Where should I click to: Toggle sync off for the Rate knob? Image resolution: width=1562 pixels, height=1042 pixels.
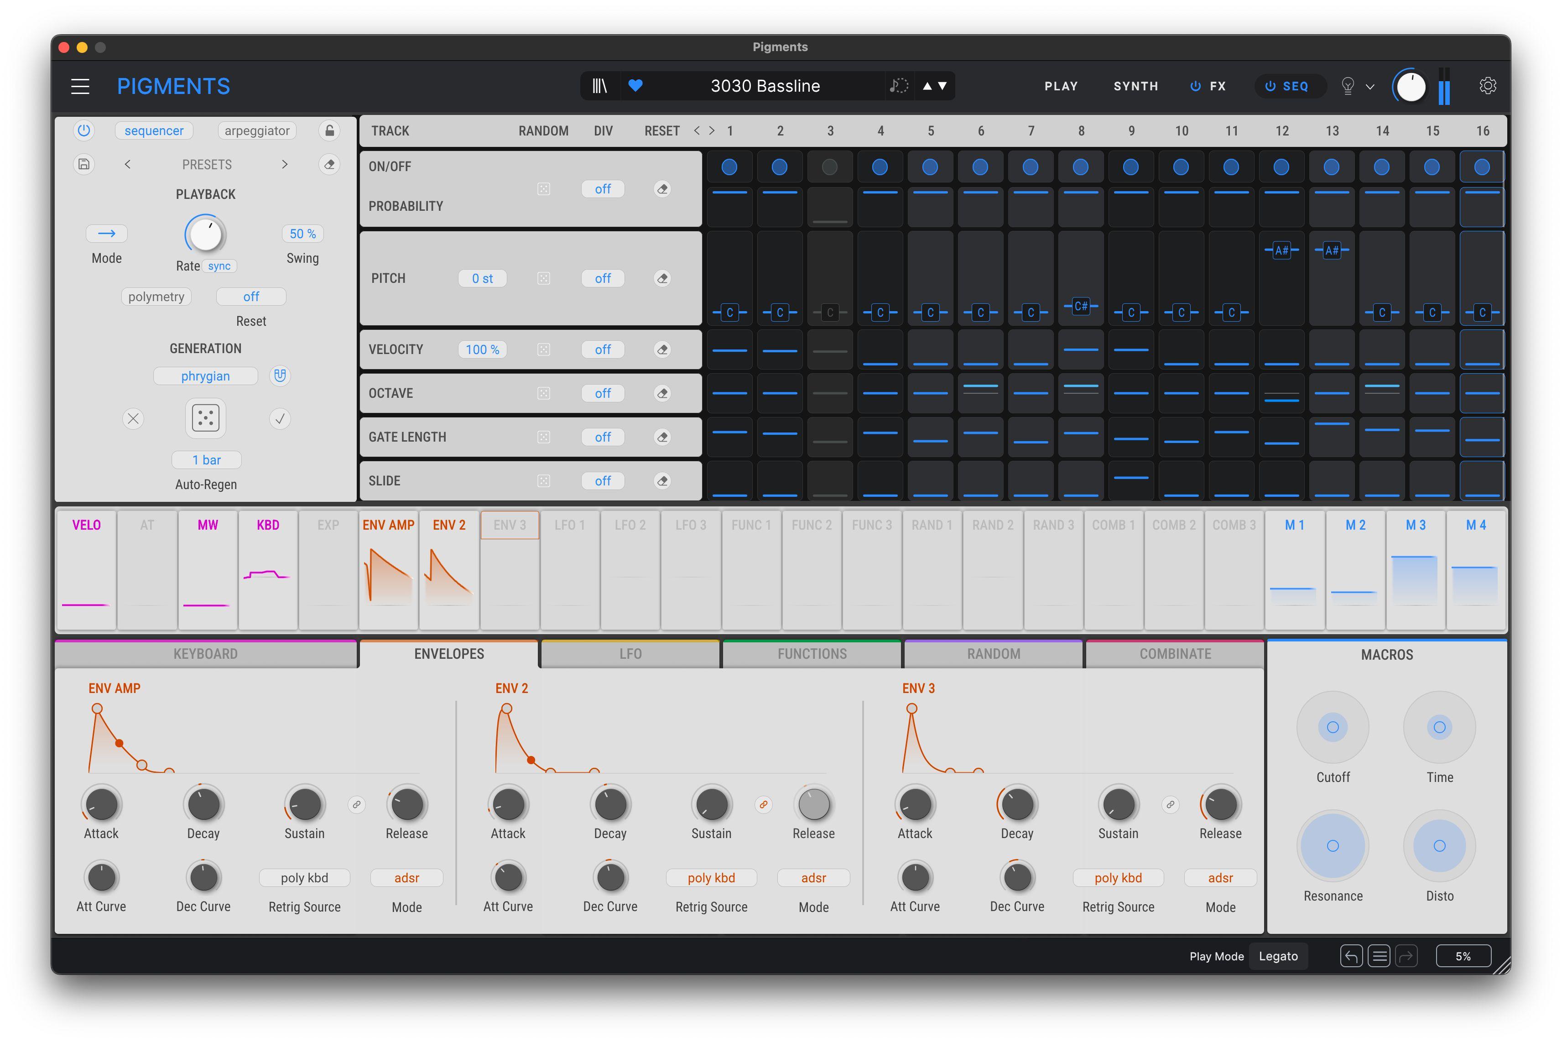[219, 266]
